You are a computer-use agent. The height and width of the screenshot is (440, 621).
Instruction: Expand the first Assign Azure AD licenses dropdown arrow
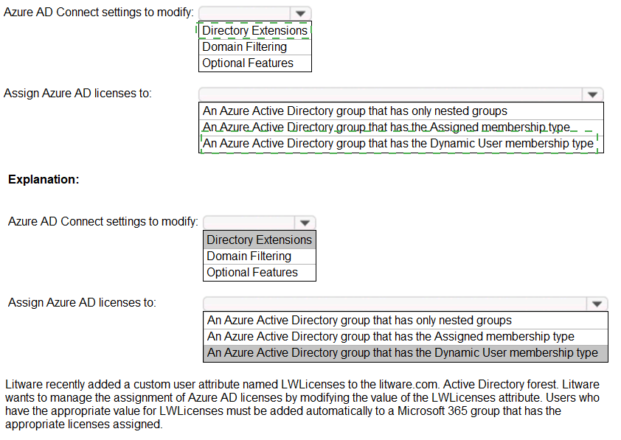click(x=591, y=94)
